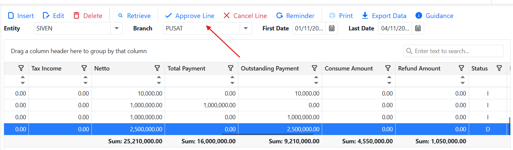Viewport: 513px width, 150px height.
Task: Open the First Date calendar picker
Action: pos(332,28)
